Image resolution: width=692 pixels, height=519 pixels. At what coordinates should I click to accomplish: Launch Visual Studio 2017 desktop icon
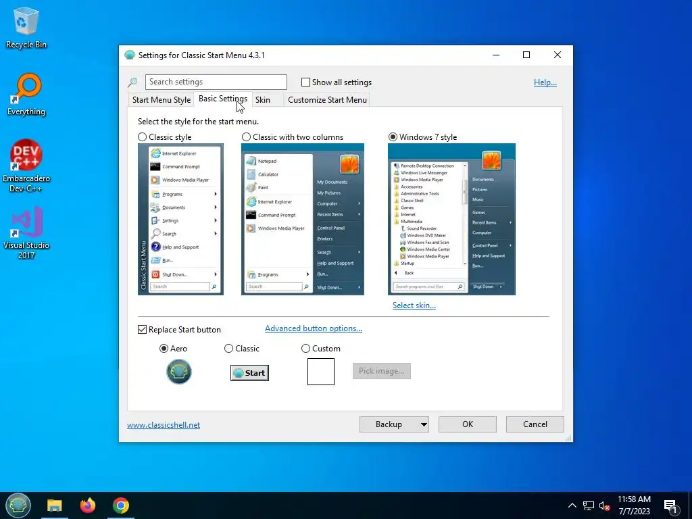(x=26, y=232)
